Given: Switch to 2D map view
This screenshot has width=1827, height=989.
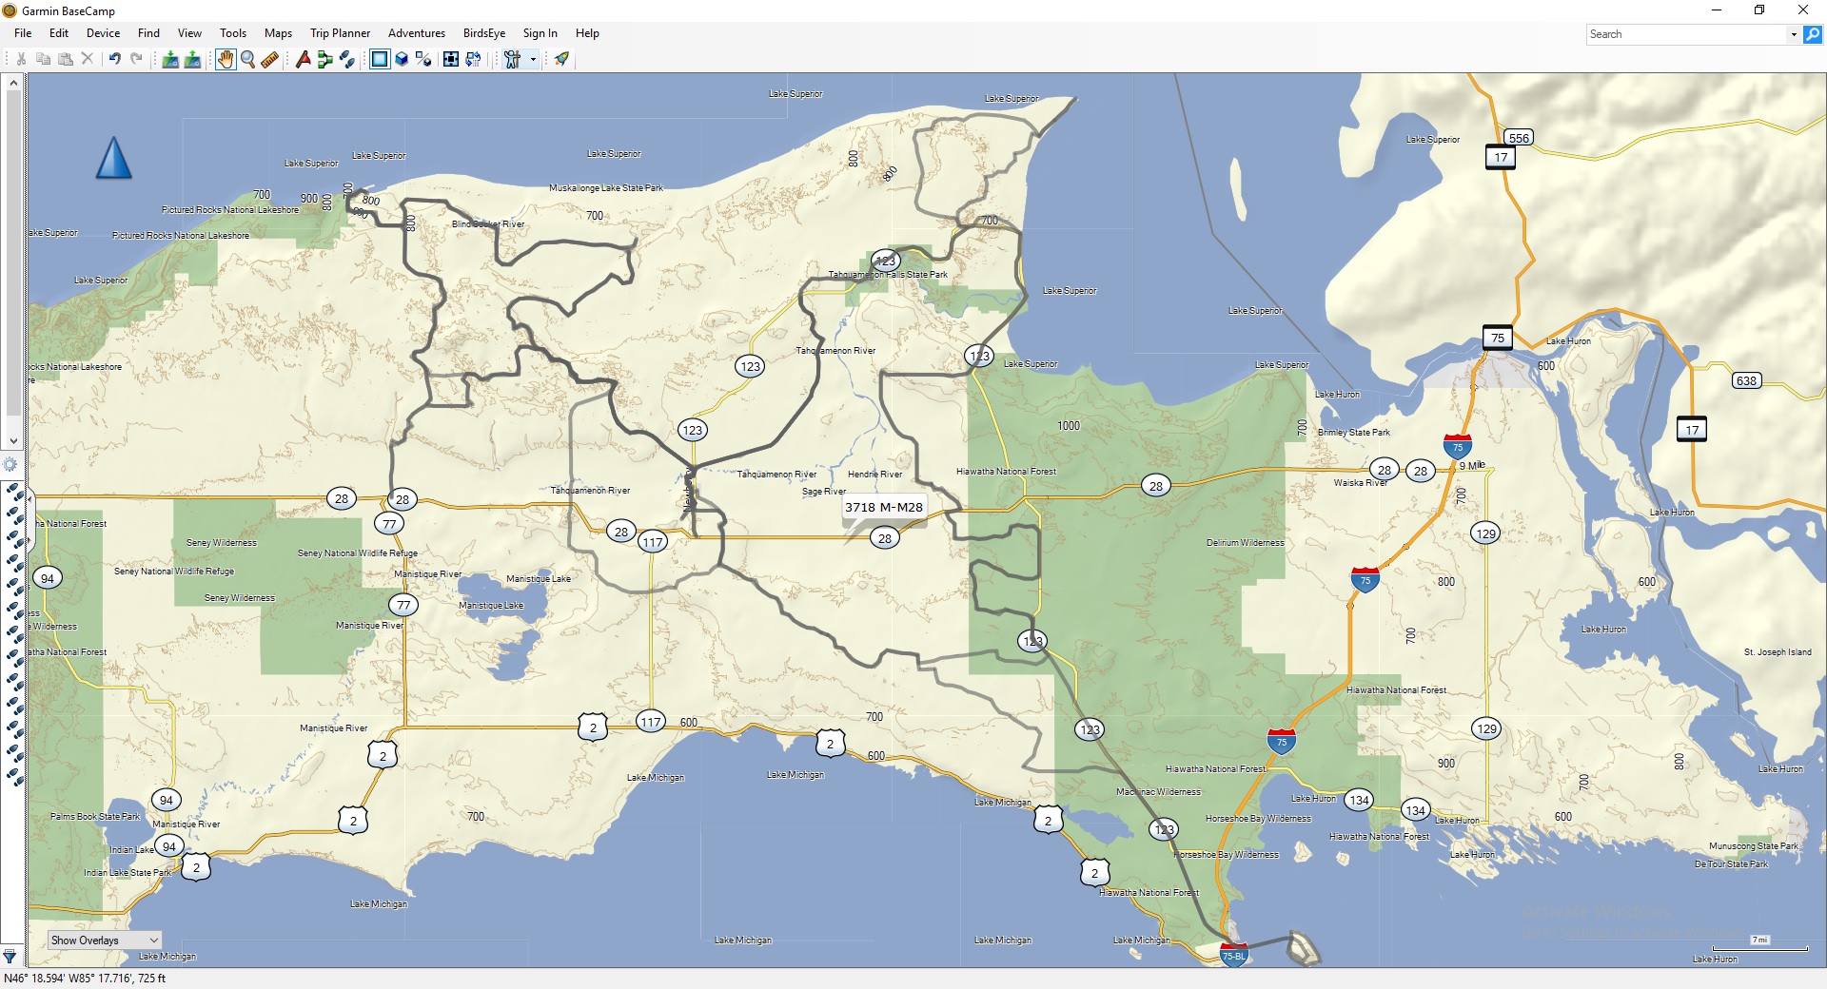Looking at the screenshot, I should click(380, 59).
